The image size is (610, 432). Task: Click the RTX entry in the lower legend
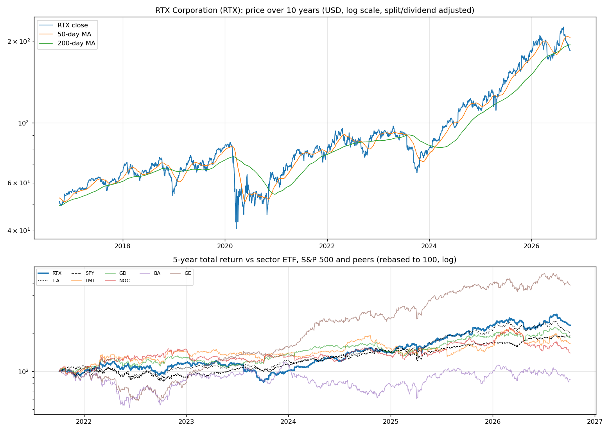coord(50,273)
